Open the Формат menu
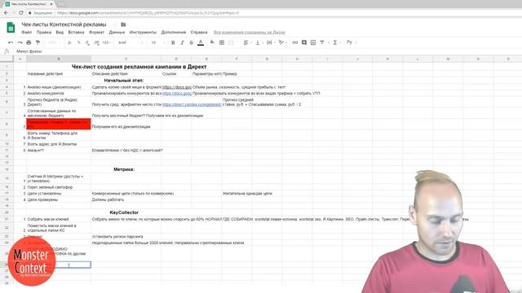The height and width of the screenshot is (293, 522). point(96,33)
